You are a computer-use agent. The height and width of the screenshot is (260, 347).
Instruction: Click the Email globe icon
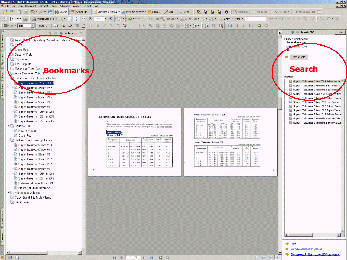[50, 12]
